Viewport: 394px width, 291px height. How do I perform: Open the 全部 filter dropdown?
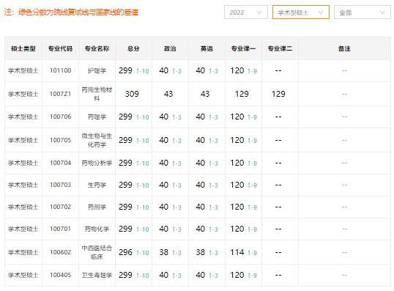click(x=363, y=12)
